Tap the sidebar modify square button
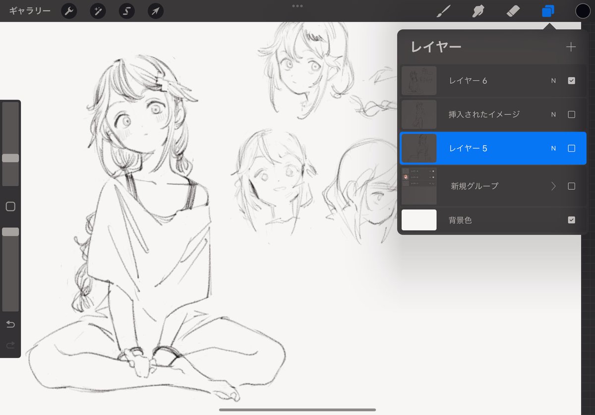This screenshot has height=415, width=595. (x=10, y=207)
